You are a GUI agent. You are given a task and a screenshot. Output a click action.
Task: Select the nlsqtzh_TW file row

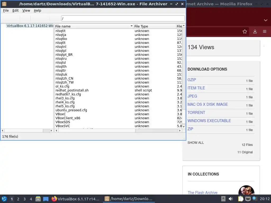click(x=118, y=82)
